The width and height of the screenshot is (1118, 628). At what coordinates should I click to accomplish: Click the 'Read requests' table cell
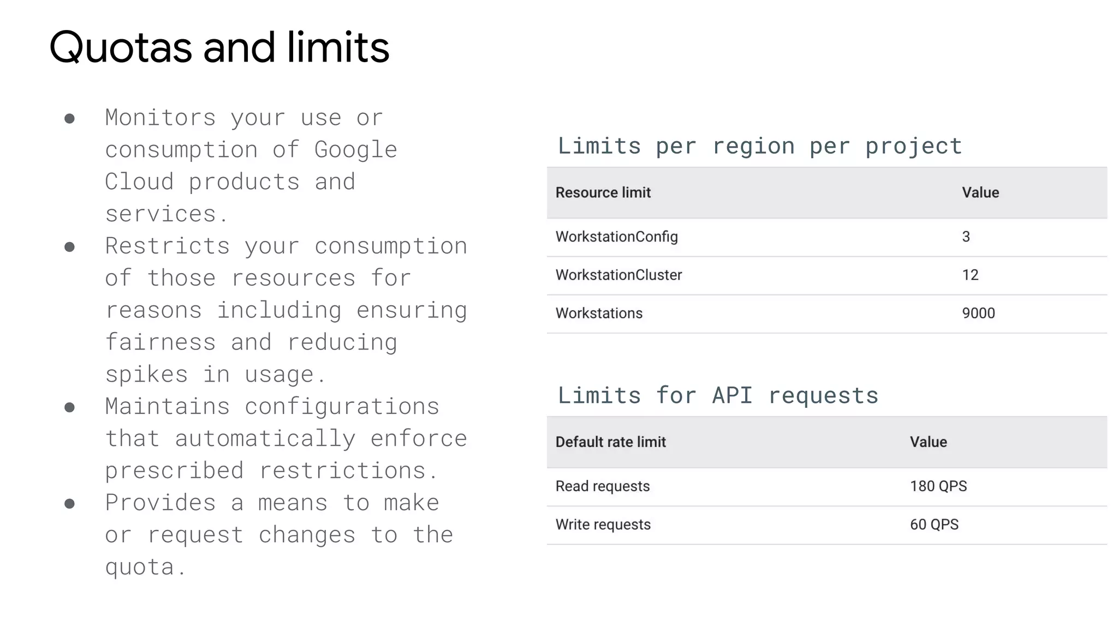coord(603,486)
